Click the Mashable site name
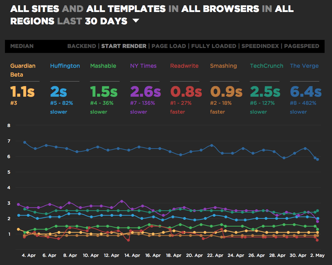Viewport: 332px width, 265px height. point(103,66)
